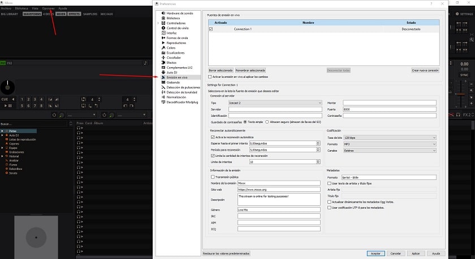Open Complementos LV2 preferences
This screenshot has width=475, height=259.
(179, 67)
